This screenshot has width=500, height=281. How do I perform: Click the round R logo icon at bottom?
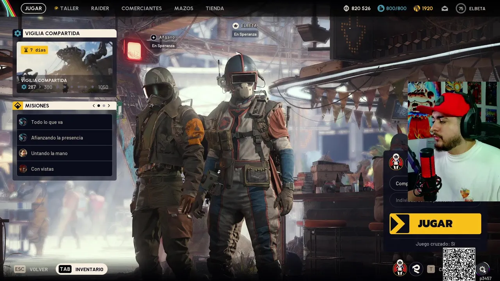click(416, 269)
